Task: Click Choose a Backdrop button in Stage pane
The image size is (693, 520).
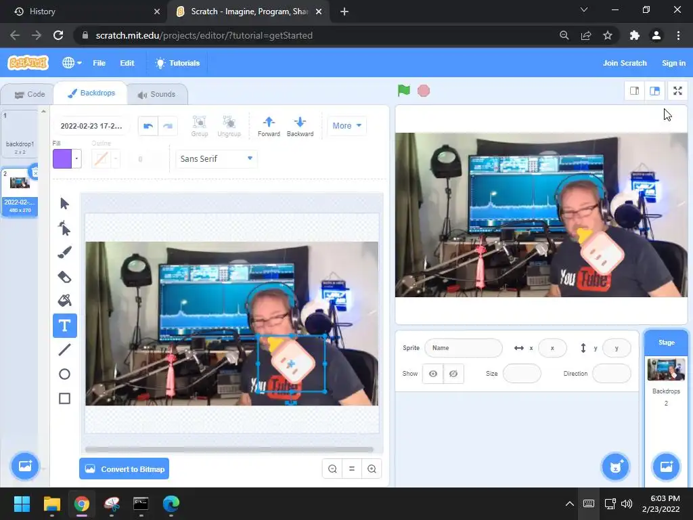Action: click(666, 467)
